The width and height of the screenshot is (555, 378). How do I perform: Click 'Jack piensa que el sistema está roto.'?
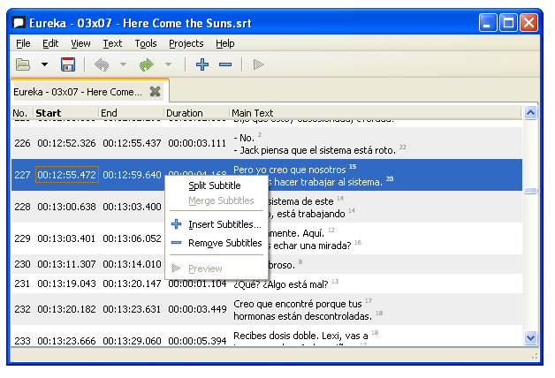pyautogui.click(x=318, y=150)
